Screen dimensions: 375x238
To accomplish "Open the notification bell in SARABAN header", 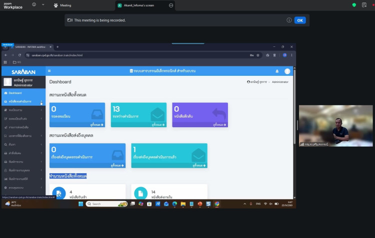I will [277, 71].
